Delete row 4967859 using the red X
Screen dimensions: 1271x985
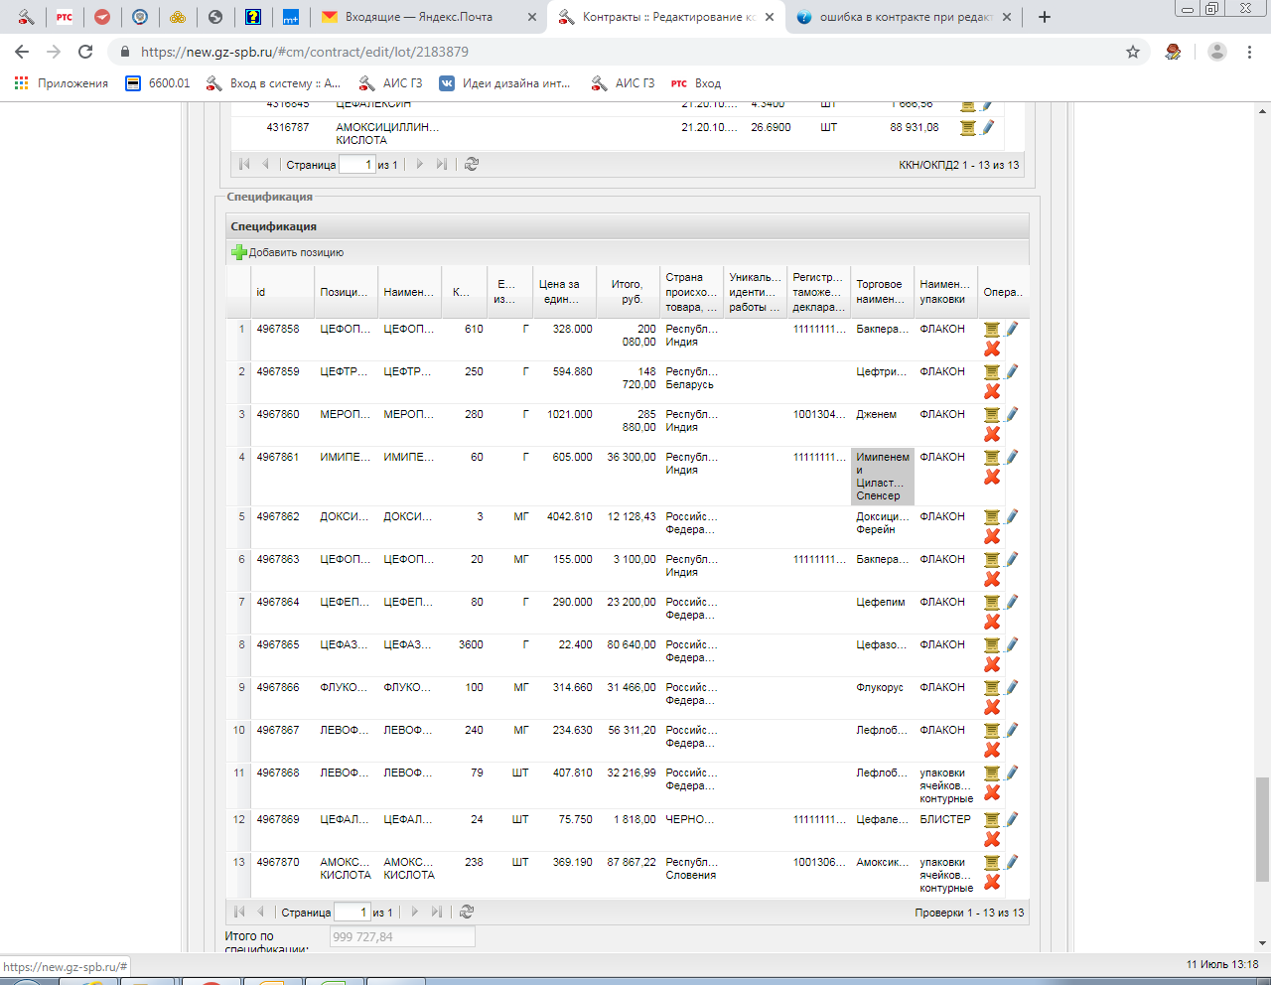(992, 391)
